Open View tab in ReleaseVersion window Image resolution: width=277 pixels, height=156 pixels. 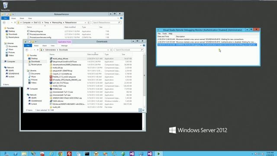pyautogui.click(x=30, y=18)
